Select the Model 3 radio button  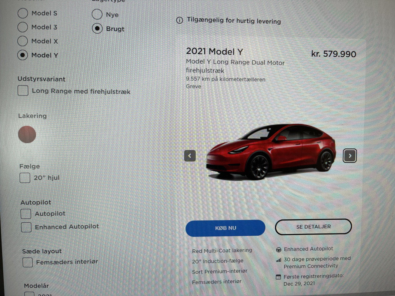[x=23, y=27]
